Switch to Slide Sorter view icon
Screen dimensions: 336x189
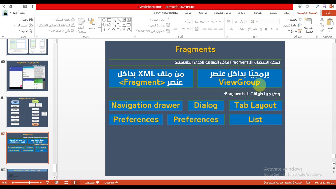tap(66, 183)
